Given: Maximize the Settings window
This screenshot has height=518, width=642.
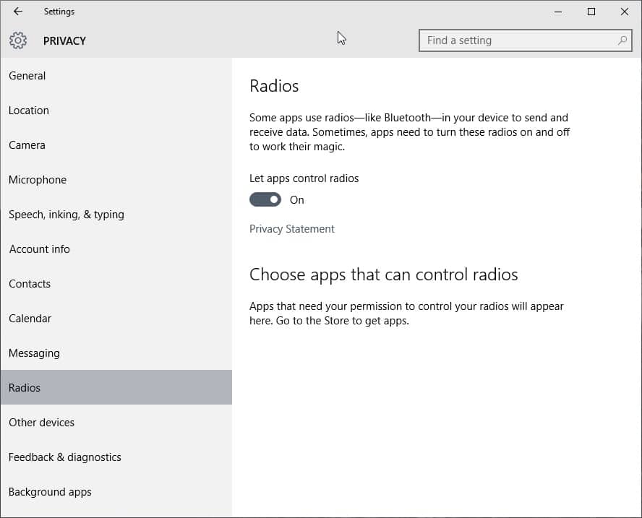Looking at the screenshot, I should pos(591,12).
